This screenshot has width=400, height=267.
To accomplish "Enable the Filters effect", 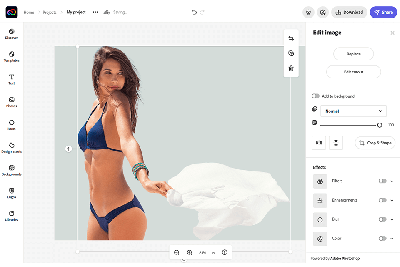I will coord(382,181).
